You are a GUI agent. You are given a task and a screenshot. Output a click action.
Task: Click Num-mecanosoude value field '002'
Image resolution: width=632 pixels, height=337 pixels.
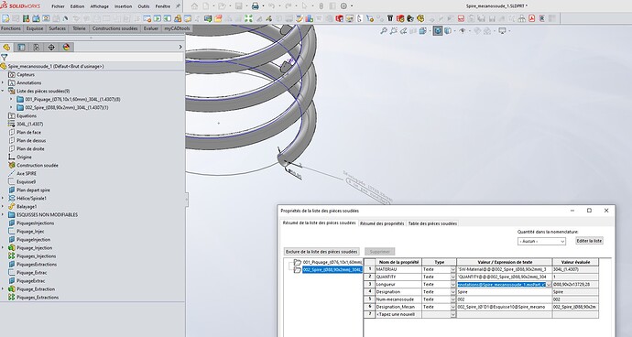(504, 299)
